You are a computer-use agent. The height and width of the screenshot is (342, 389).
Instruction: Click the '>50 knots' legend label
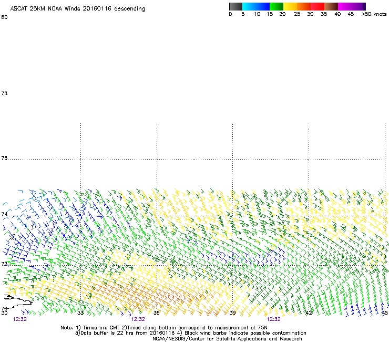click(374, 14)
